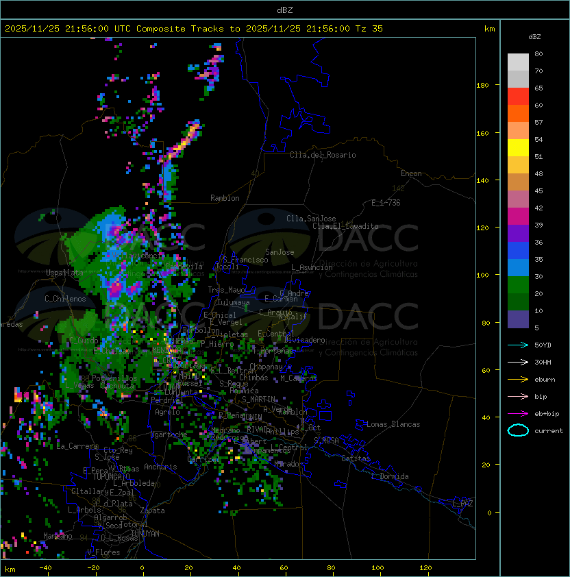Click the 'Agrelo' map label
The image size is (570, 577).
(x=167, y=412)
